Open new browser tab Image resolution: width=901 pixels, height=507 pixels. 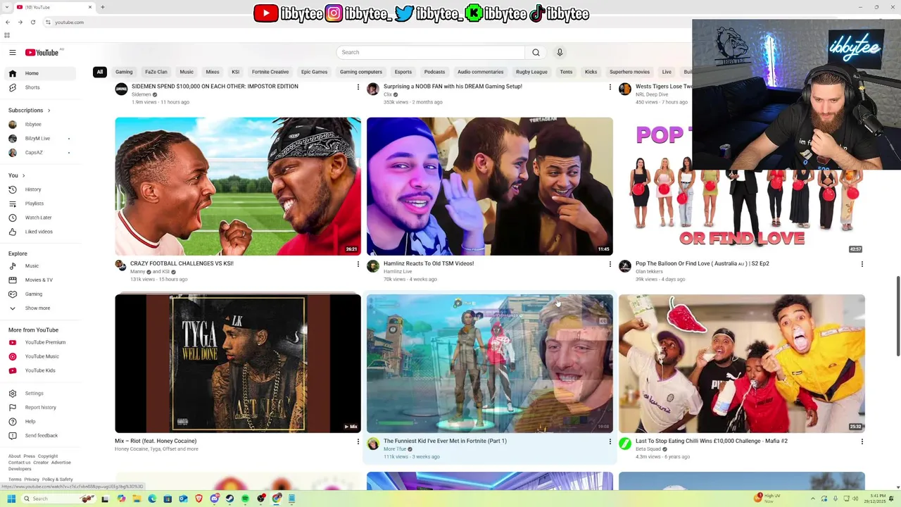click(102, 7)
